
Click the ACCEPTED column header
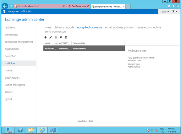pyautogui.click(x=64, y=43)
